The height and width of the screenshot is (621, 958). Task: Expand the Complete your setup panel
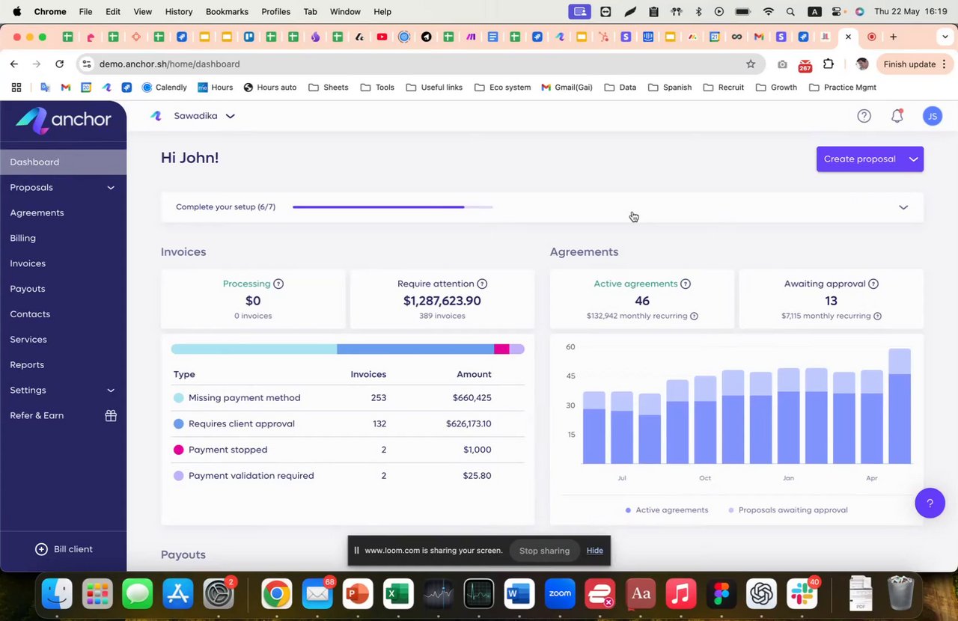(x=903, y=207)
